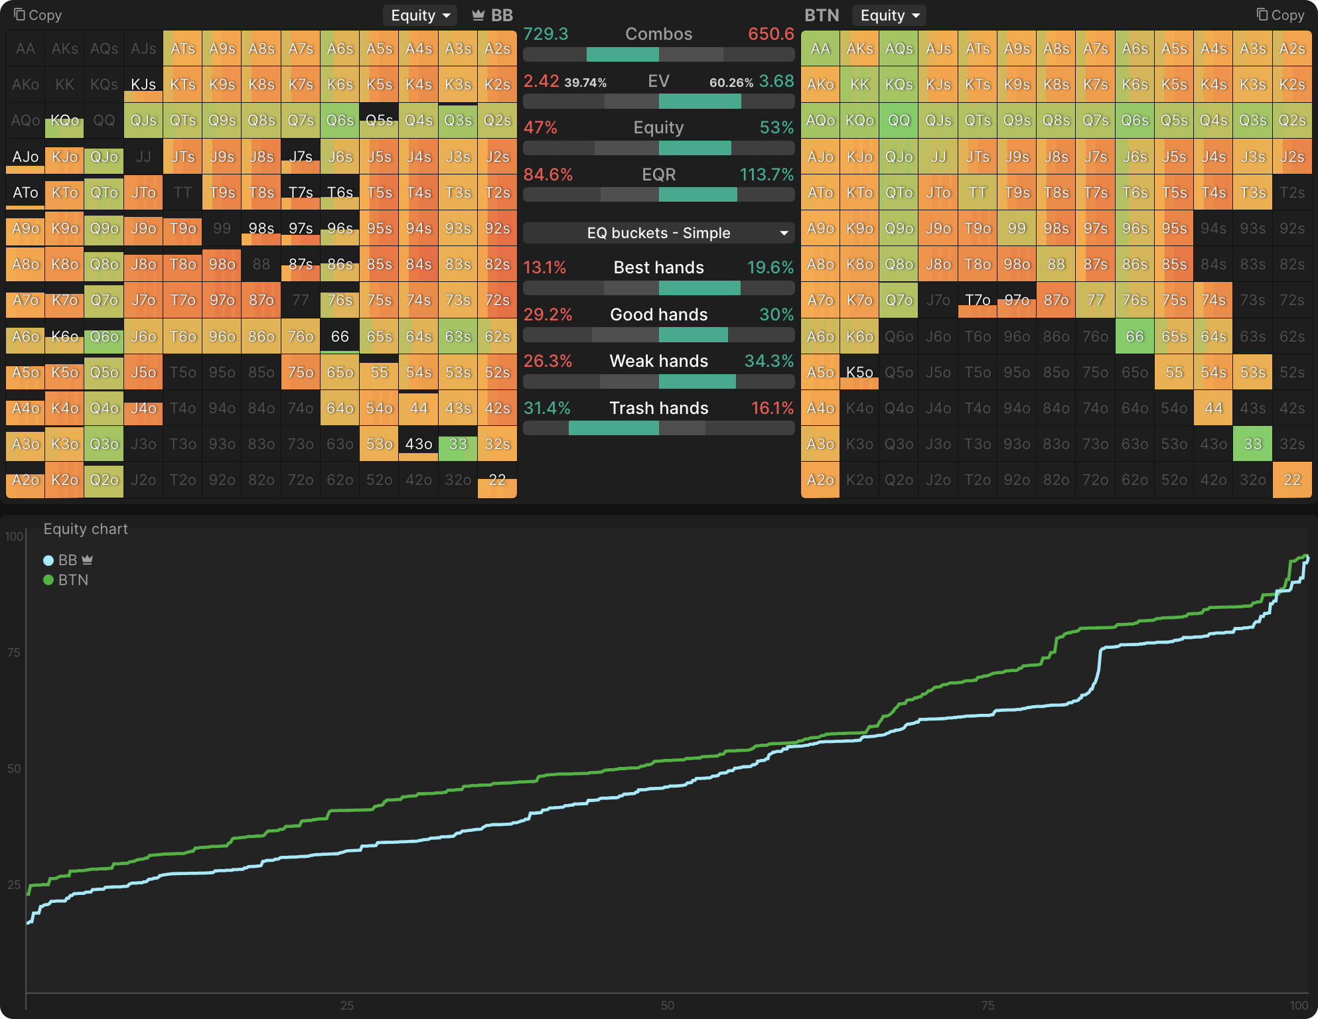Click the crown icon next to BB header
This screenshot has width=1318, height=1019.
point(478,15)
